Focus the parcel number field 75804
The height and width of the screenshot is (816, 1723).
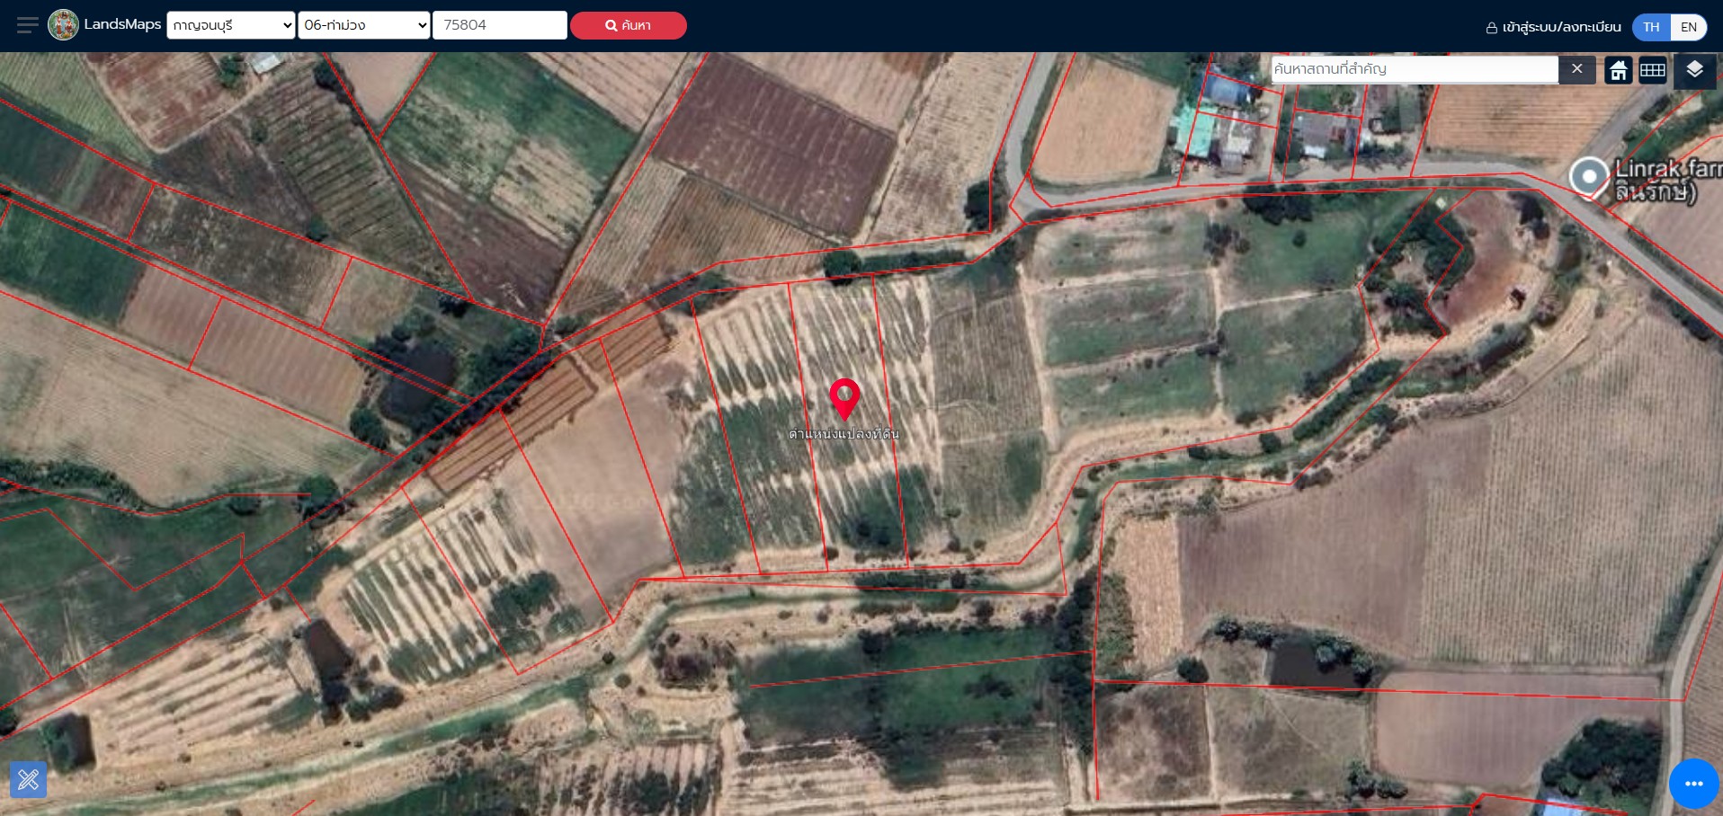click(499, 25)
